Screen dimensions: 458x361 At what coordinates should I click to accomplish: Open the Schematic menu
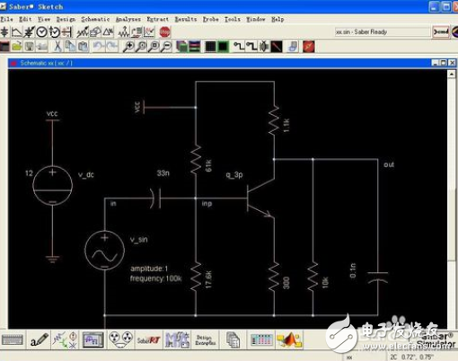[x=95, y=19]
